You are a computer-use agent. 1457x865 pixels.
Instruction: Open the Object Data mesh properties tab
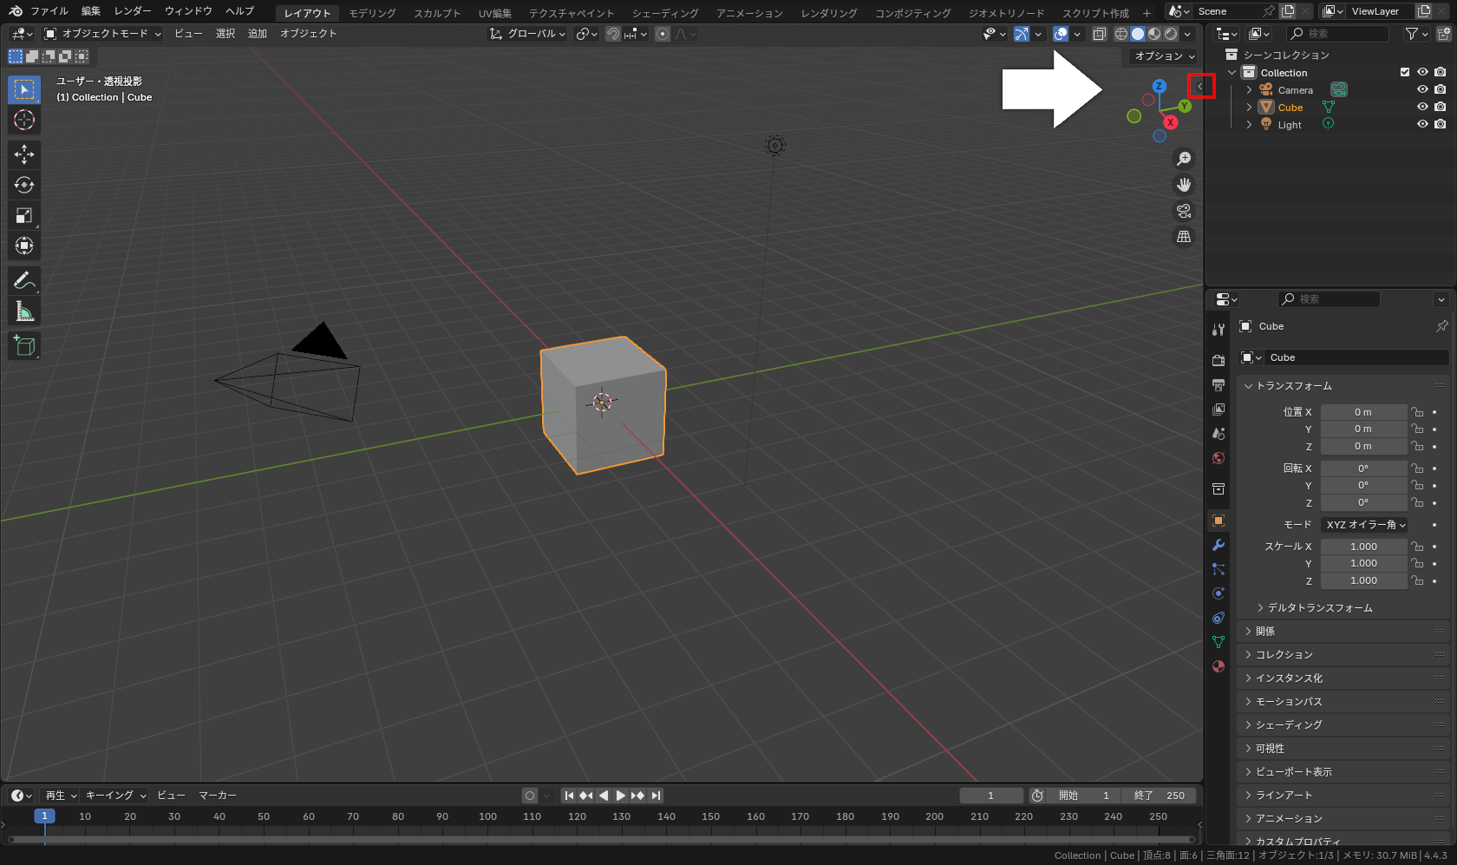click(1219, 642)
